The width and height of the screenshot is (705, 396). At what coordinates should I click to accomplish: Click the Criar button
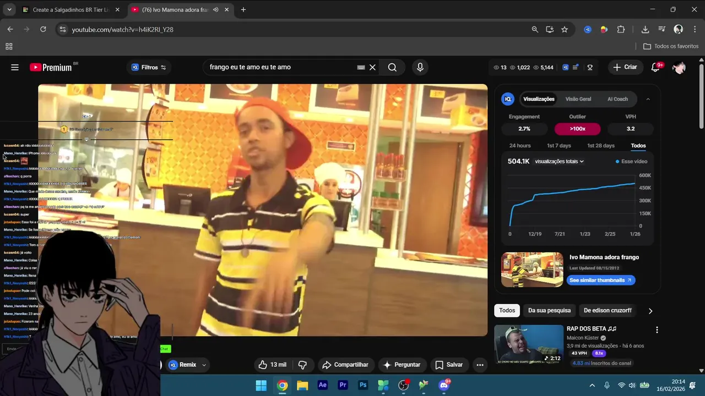pos(625,67)
